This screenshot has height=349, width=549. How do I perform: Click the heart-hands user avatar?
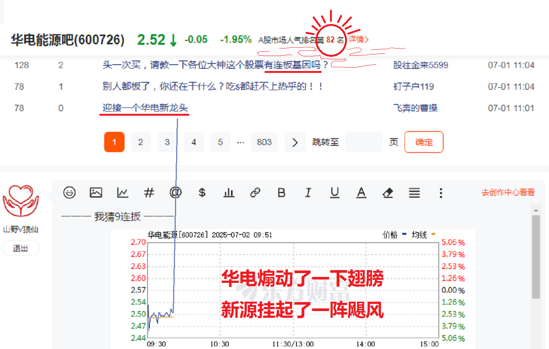21,201
